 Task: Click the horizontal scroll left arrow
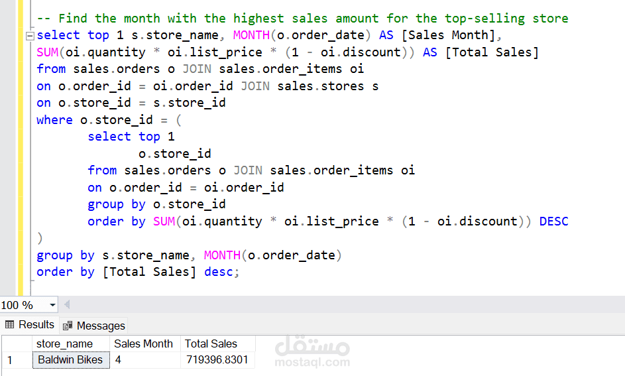pyautogui.click(x=67, y=305)
